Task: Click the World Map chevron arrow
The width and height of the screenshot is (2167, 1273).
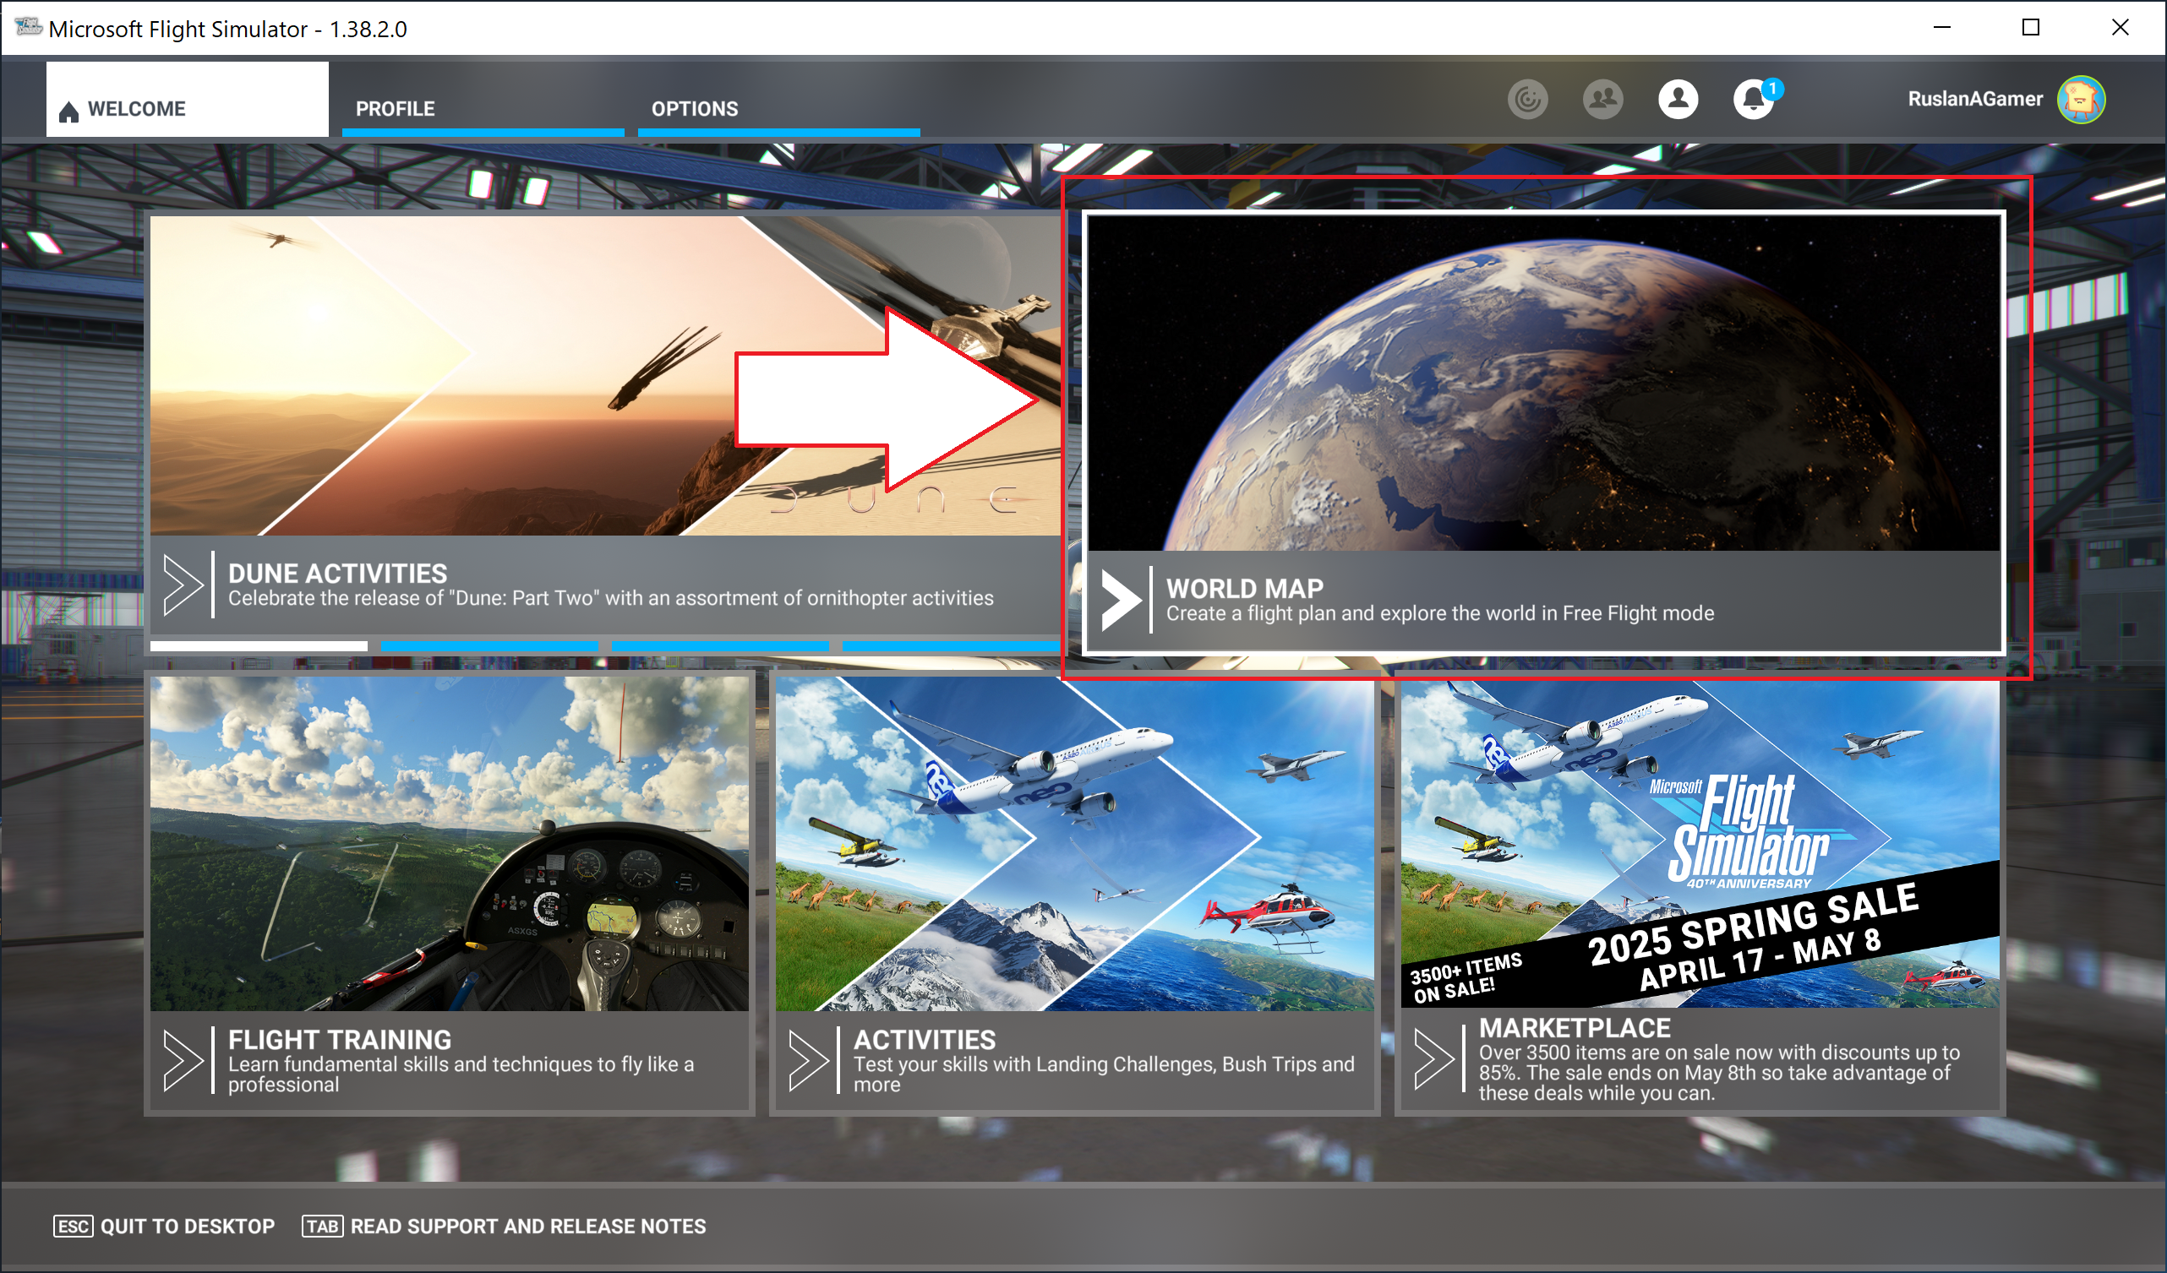Action: tap(1121, 600)
